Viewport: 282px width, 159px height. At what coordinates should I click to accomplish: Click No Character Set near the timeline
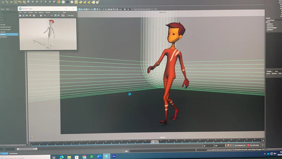(240, 145)
